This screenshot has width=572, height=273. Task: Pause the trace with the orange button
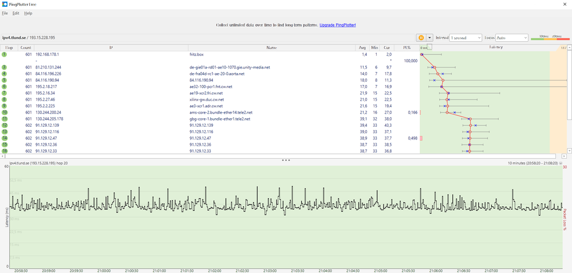pyautogui.click(x=421, y=38)
